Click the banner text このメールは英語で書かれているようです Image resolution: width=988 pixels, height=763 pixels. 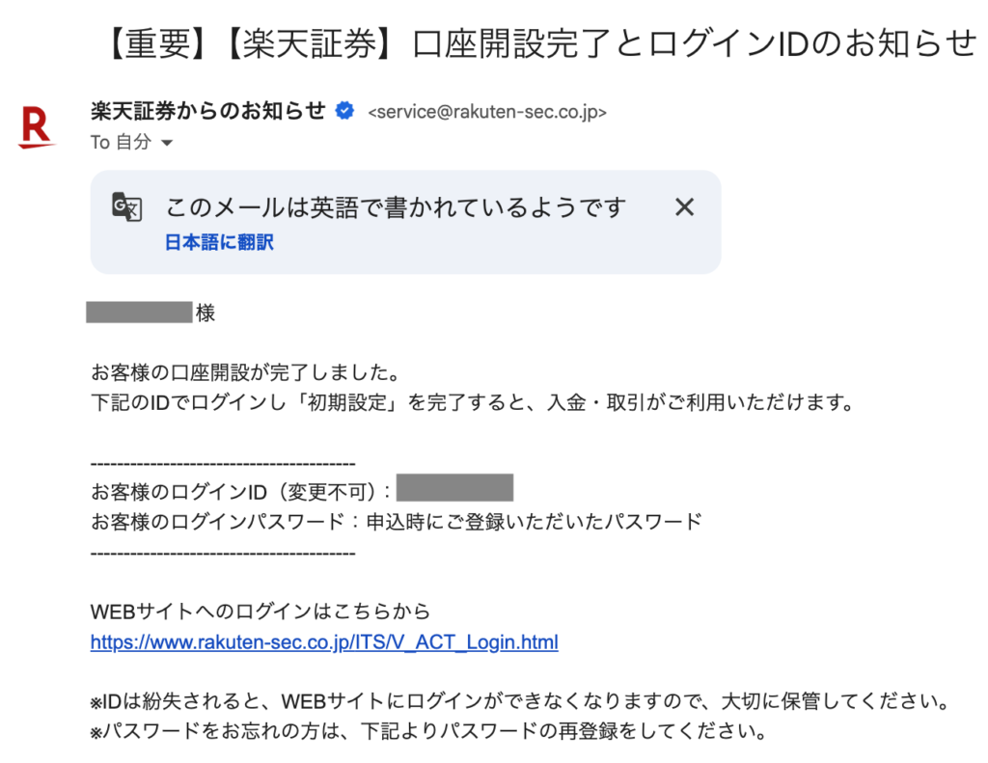(x=396, y=207)
